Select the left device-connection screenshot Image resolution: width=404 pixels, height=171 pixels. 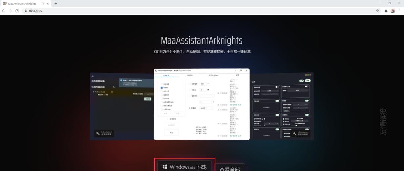(122, 106)
